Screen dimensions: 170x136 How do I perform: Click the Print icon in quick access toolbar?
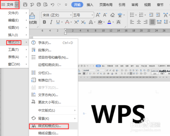[x=39, y=4]
